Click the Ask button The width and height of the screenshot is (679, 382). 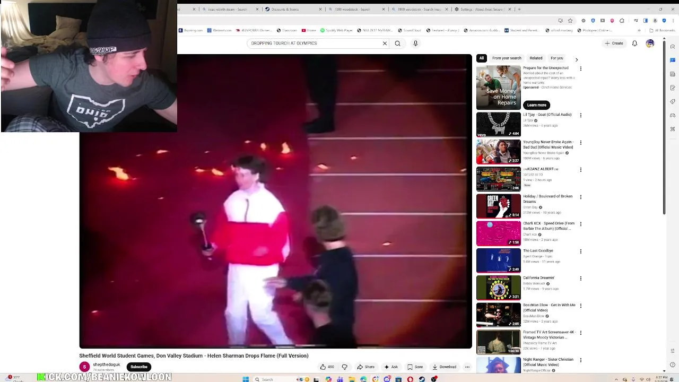click(391, 367)
